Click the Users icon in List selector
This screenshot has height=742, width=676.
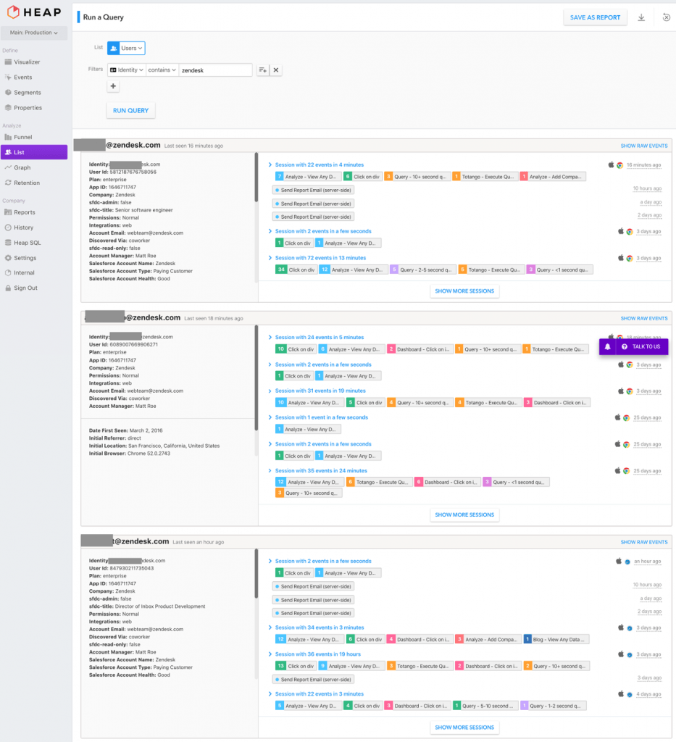pyautogui.click(x=114, y=48)
